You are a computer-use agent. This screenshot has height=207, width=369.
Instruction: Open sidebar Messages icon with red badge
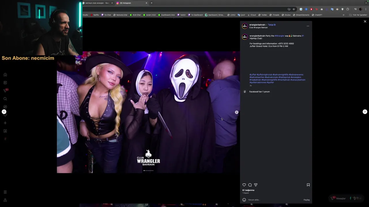point(5,91)
